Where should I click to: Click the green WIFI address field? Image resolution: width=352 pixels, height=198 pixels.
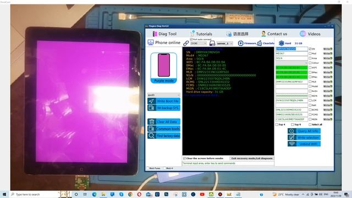291,68
